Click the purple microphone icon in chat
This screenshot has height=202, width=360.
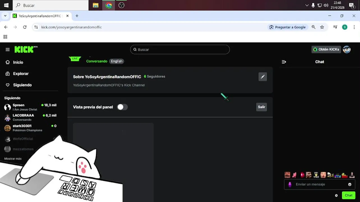[x=290, y=184]
